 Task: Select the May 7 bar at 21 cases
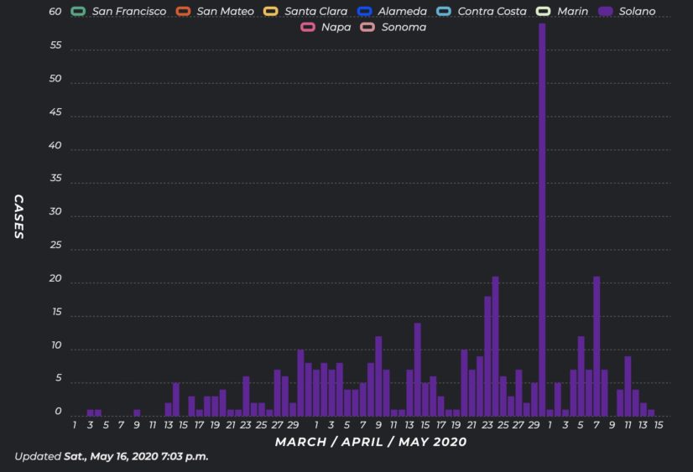tap(597, 346)
